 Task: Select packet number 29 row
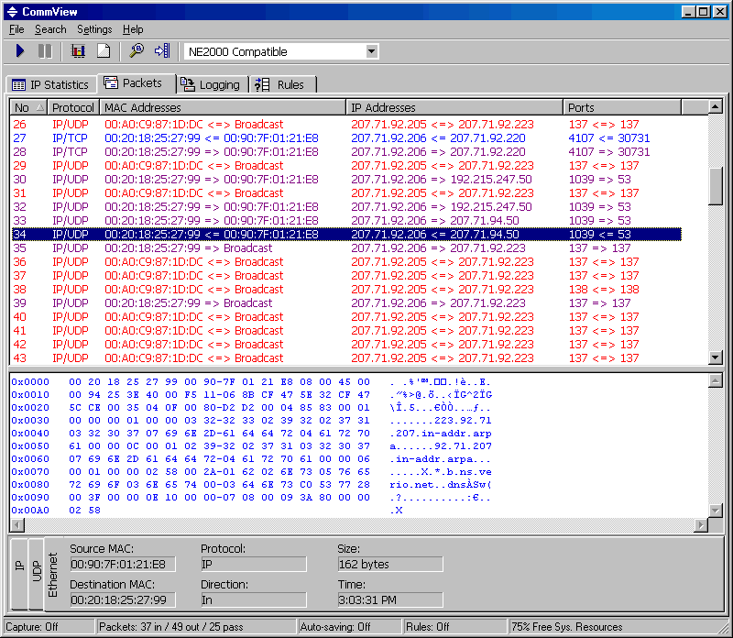click(x=346, y=166)
